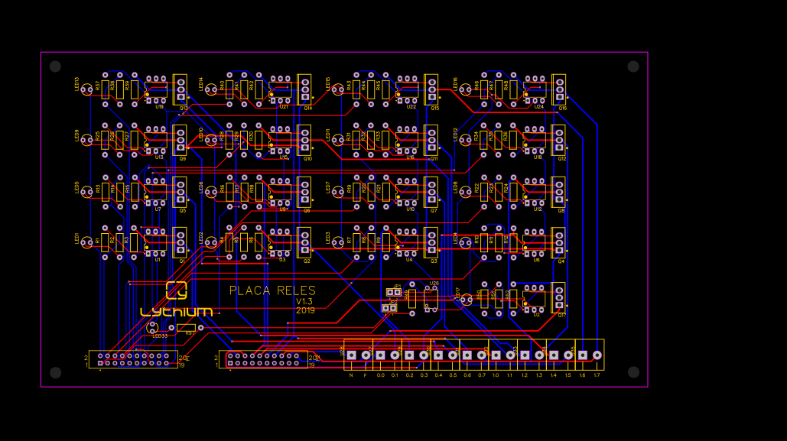Select relay connector Q1 footprint

pyautogui.click(x=181, y=243)
